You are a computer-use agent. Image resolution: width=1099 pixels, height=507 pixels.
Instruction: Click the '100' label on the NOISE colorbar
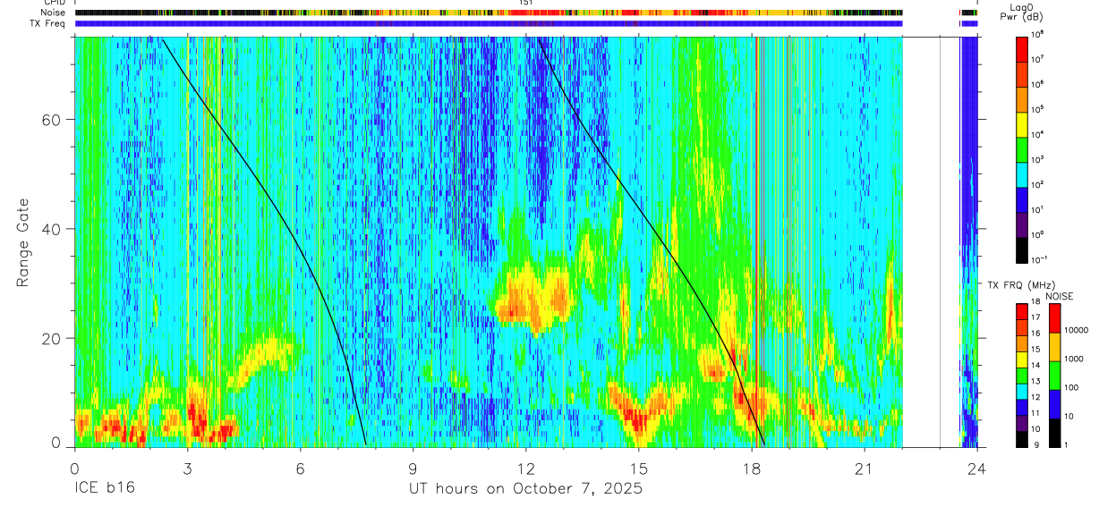pyautogui.click(x=1071, y=387)
